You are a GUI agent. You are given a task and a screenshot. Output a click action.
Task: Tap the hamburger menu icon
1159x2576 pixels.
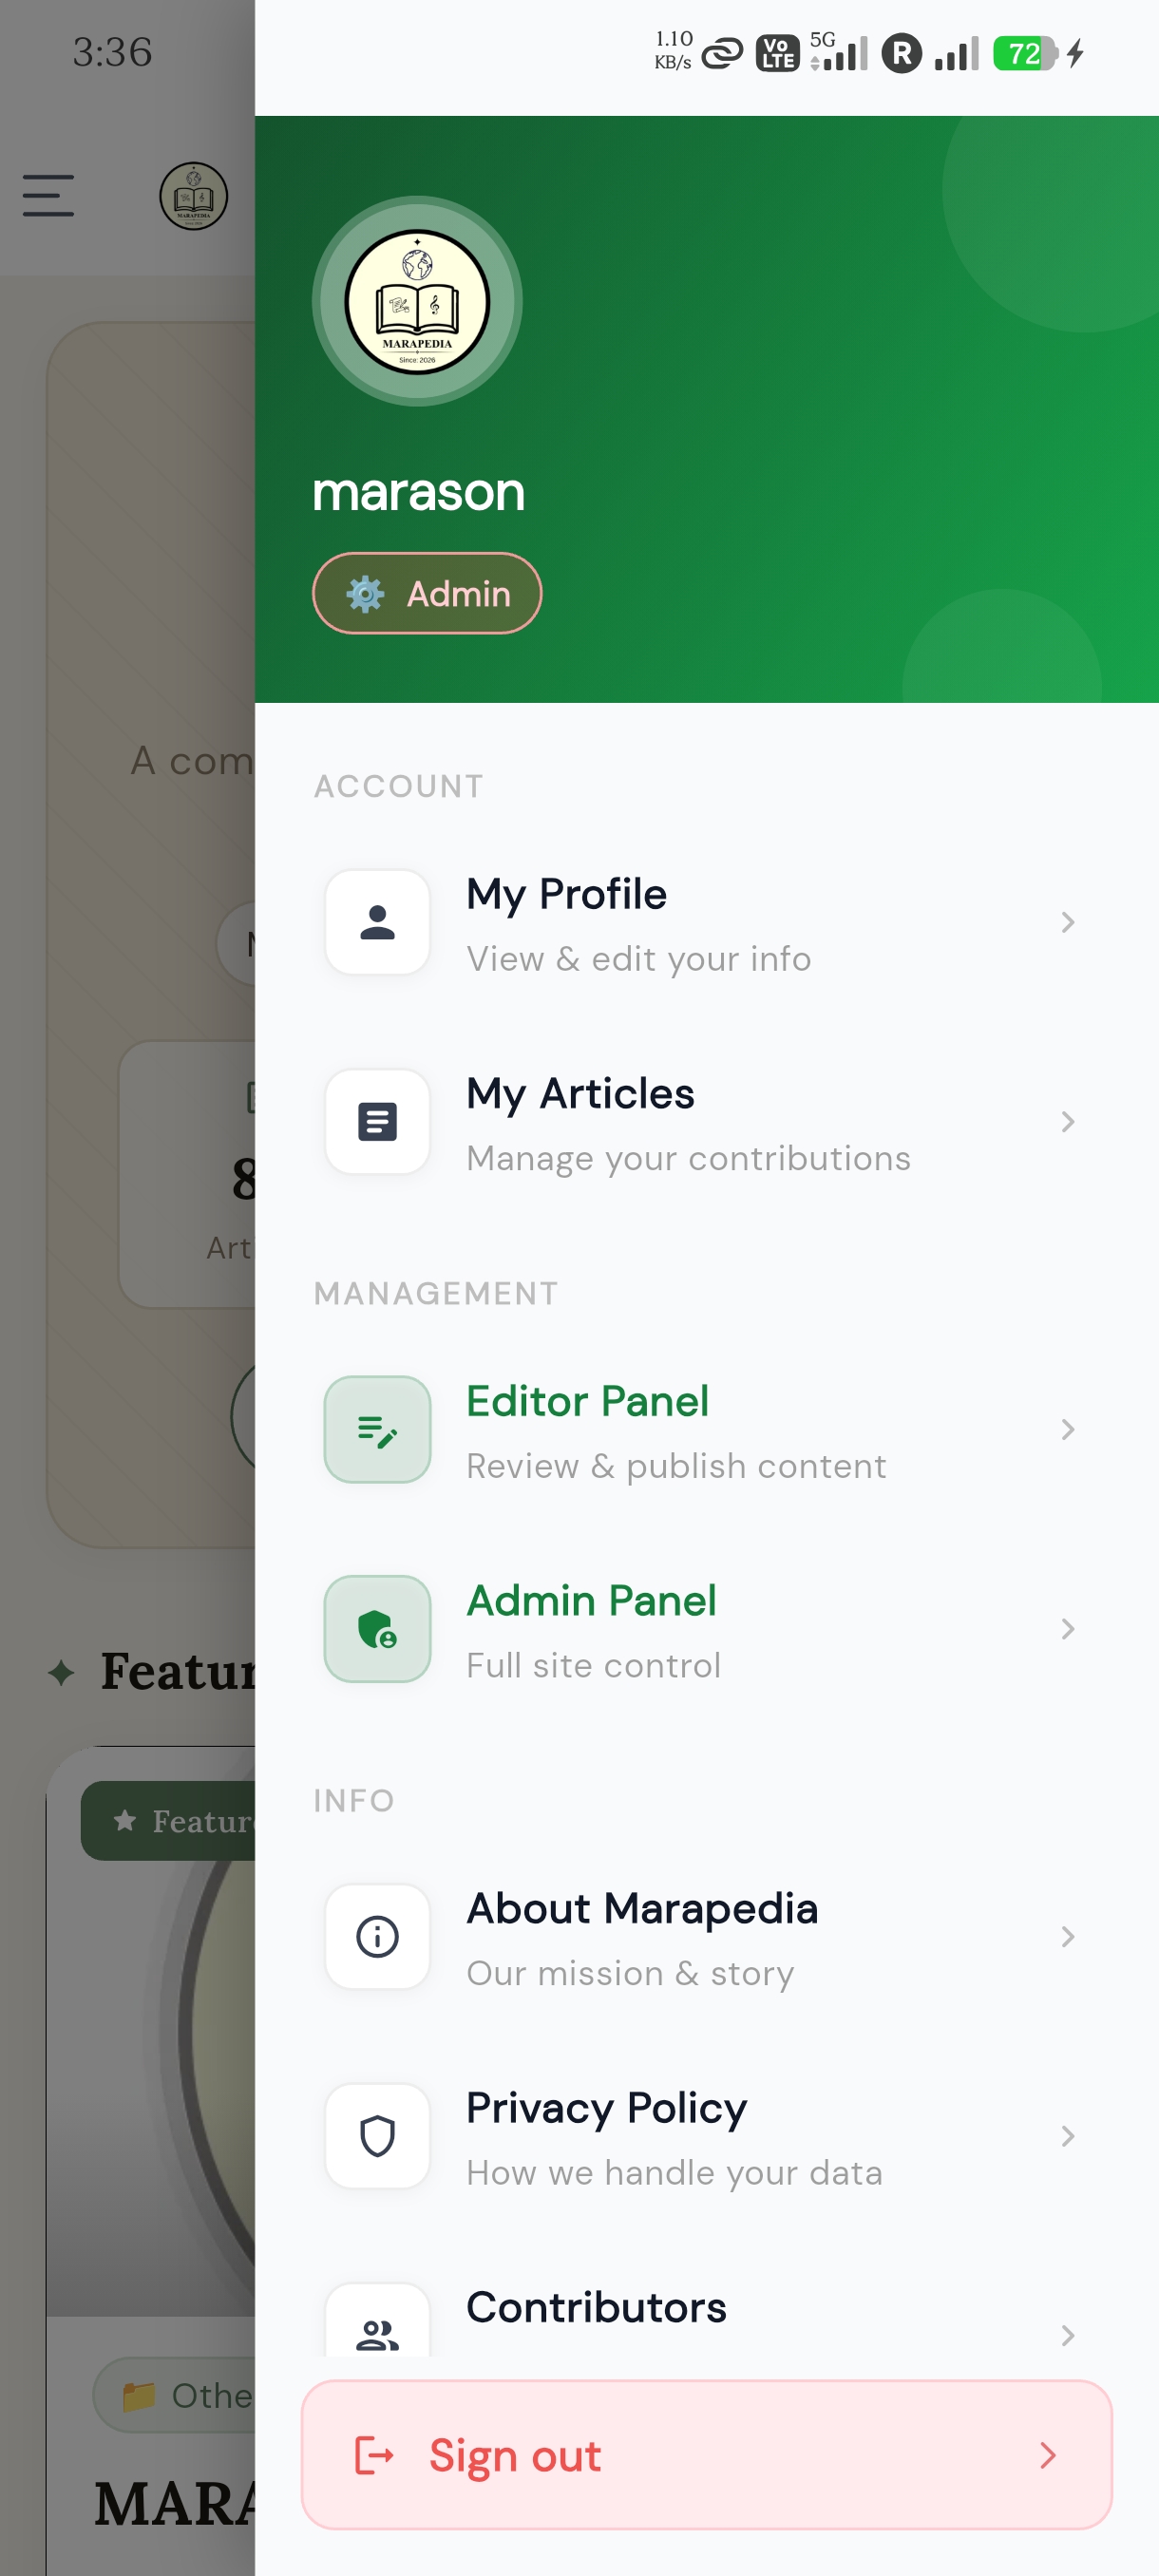point(48,195)
